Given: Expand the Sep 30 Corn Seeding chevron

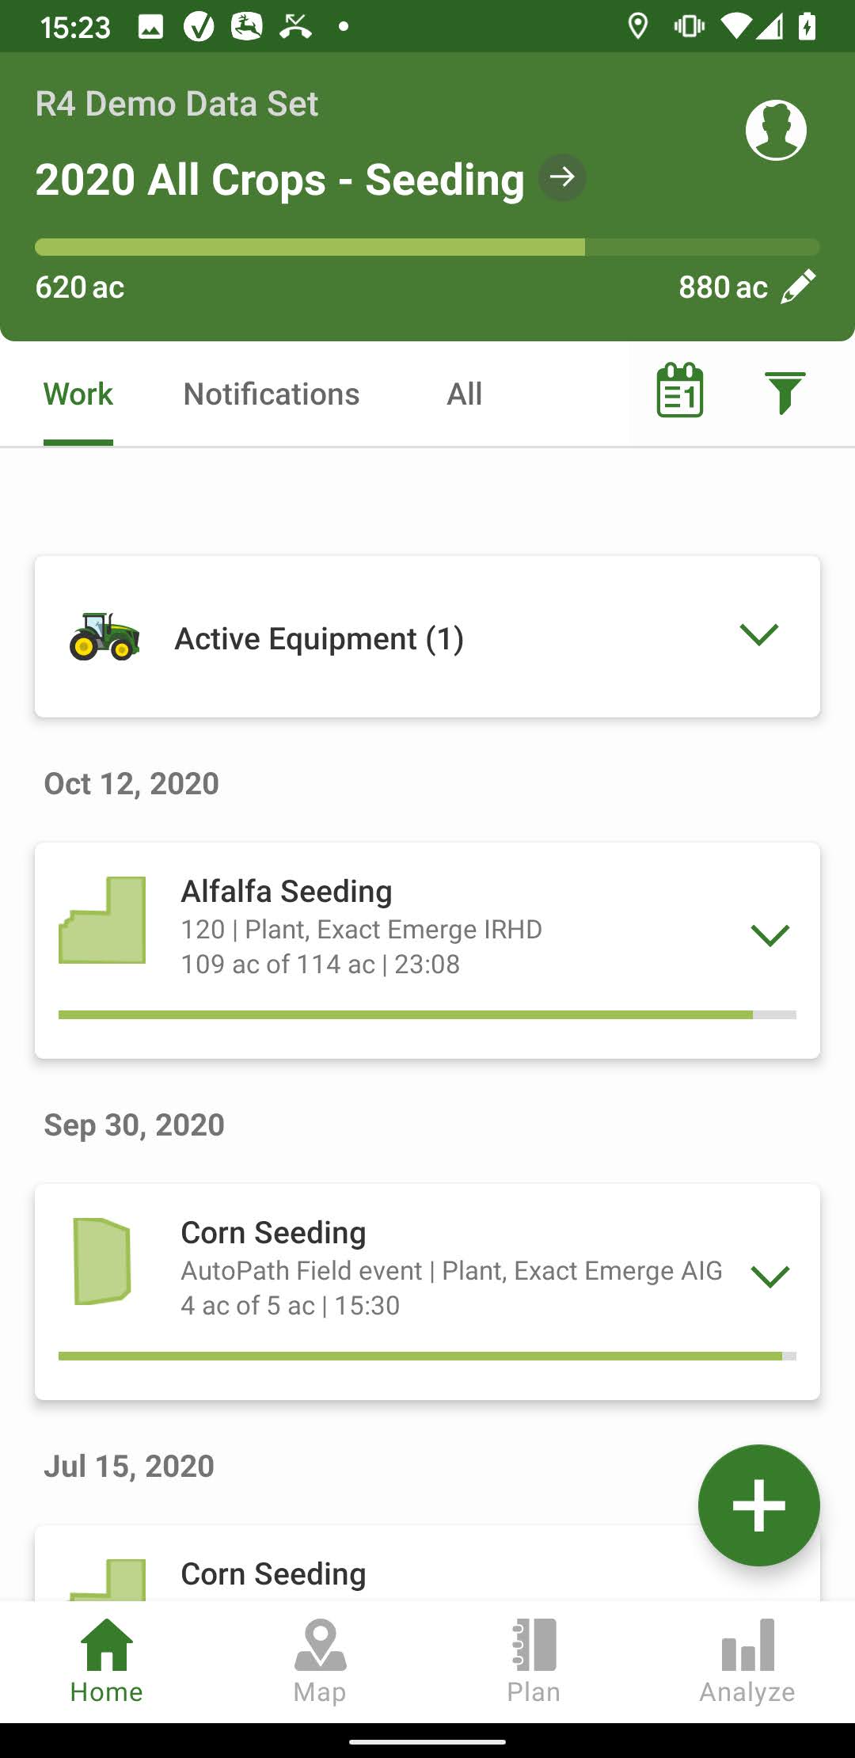Looking at the screenshot, I should (x=770, y=1277).
